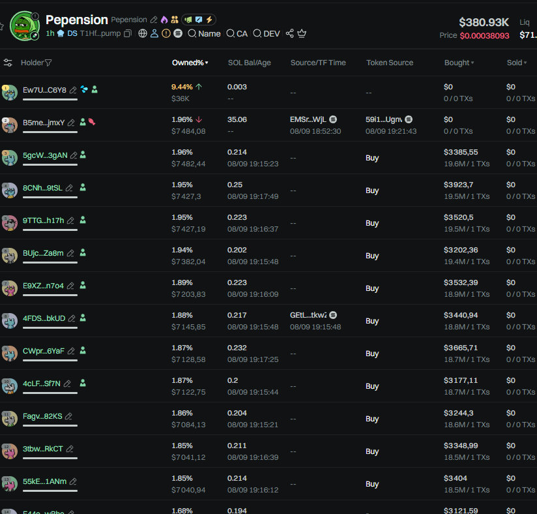Open holder 5gcW...3gAN address

click(x=45, y=155)
